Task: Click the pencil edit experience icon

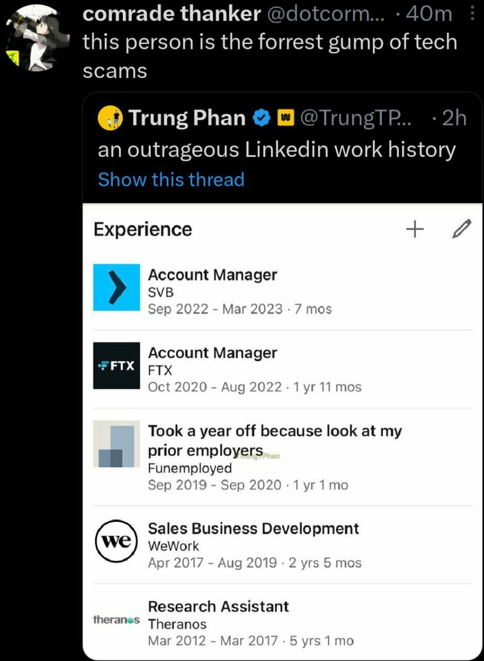Action: coord(461,229)
